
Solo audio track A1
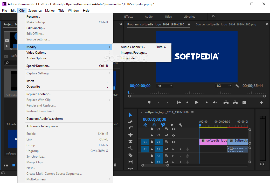[x=180, y=149]
